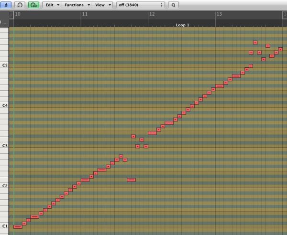This screenshot has width=287, height=235.
Task: Select the long note starting at bar 11
Action: pos(85,180)
